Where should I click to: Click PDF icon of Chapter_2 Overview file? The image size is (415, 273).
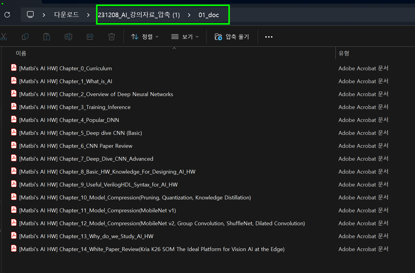[14, 93]
